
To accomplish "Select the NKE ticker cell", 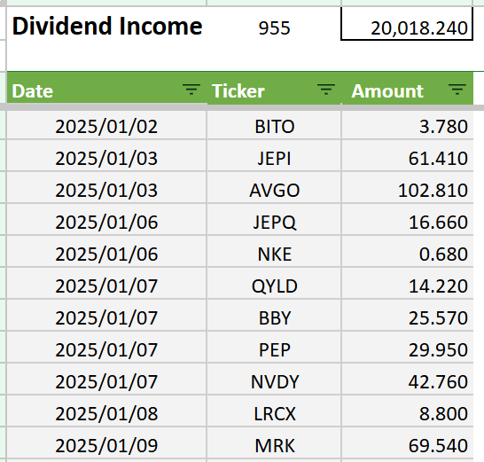I will (274, 251).
